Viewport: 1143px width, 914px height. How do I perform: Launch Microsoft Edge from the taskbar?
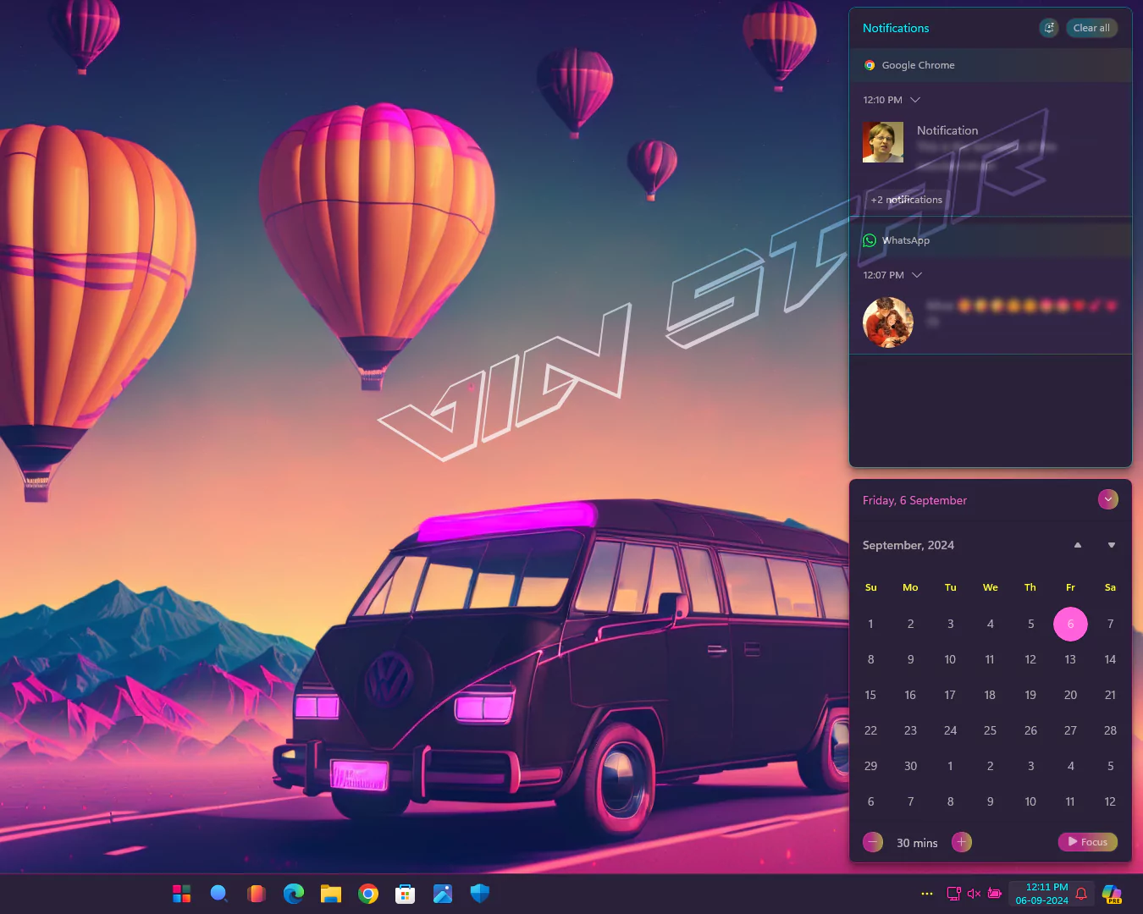tap(294, 894)
